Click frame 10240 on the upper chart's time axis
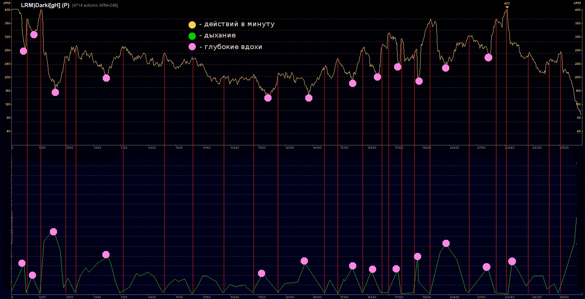This screenshot has width=585, height=299. click(234, 148)
